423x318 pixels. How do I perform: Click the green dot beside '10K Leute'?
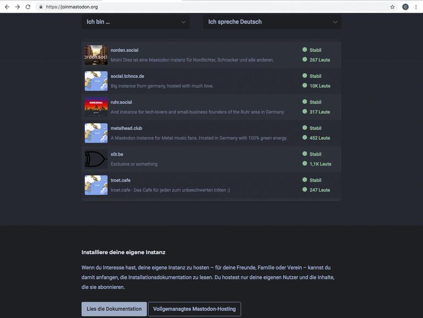click(x=304, y=85)
